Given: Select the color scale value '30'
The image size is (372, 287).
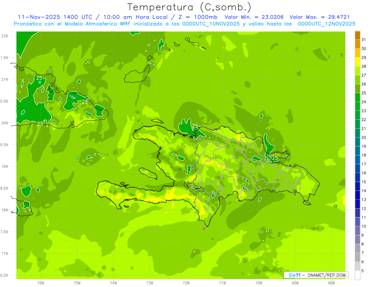Looking at the screenshot, I should (x=364, y=49).
